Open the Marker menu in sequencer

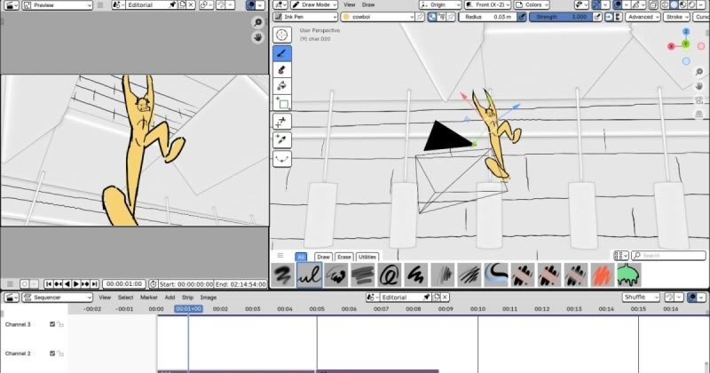pos(147,298)
